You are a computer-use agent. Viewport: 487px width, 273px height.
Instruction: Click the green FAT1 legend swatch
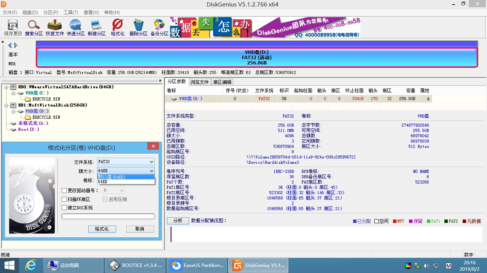coord(428,221)
